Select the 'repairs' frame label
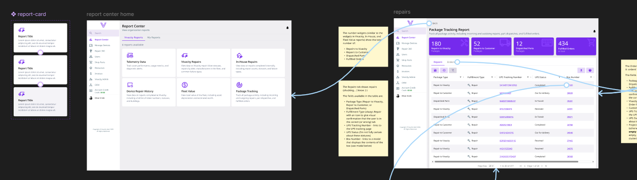Viewport: 637px width, 180px height. coord(402,12)
